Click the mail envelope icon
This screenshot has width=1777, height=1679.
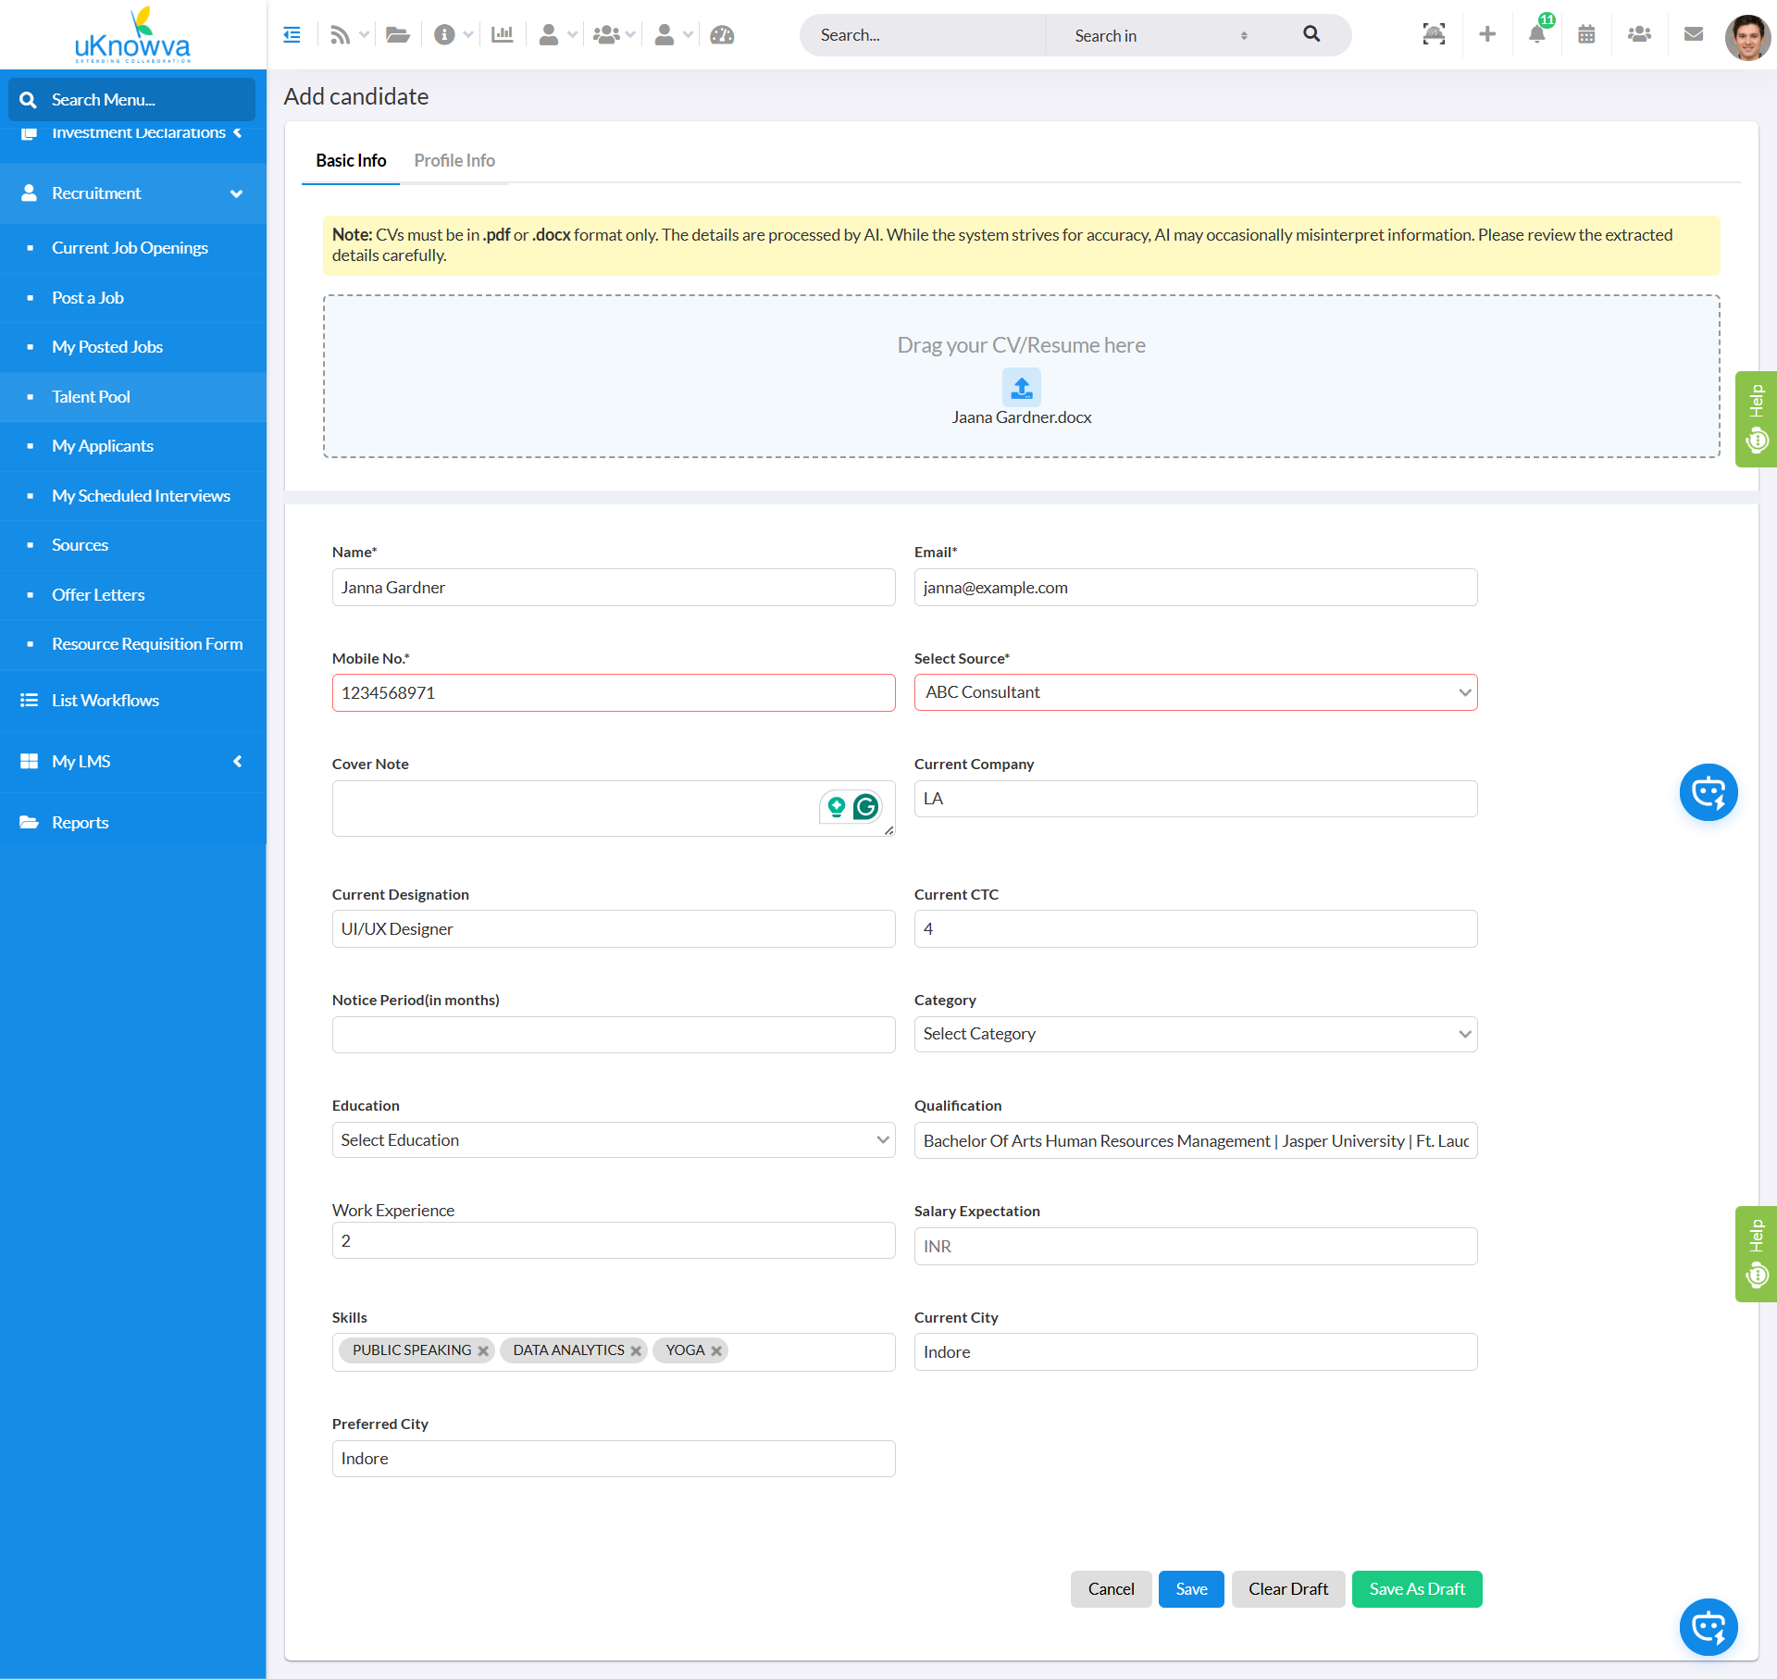1693,35
